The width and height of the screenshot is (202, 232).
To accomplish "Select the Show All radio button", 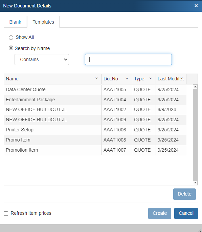I will click(11, 37).
